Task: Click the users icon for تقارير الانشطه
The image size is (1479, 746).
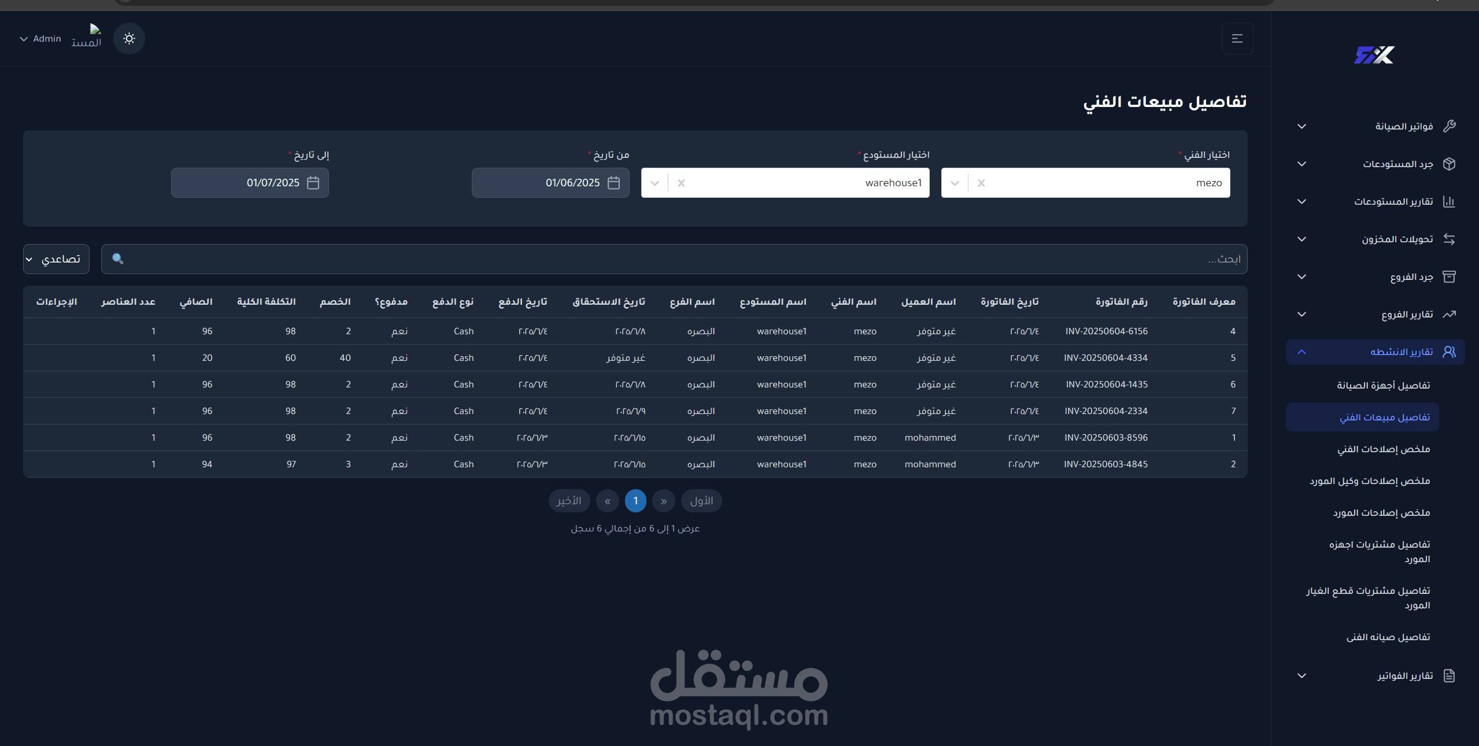Action: (x=1449, y=352)
